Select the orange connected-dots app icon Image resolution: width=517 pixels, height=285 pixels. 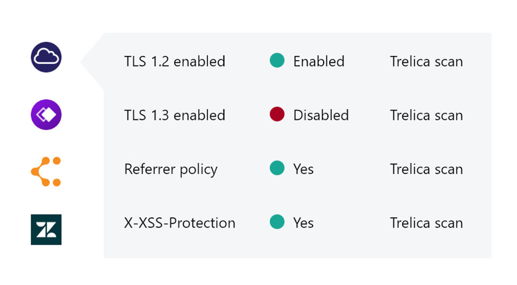(46, 172)
